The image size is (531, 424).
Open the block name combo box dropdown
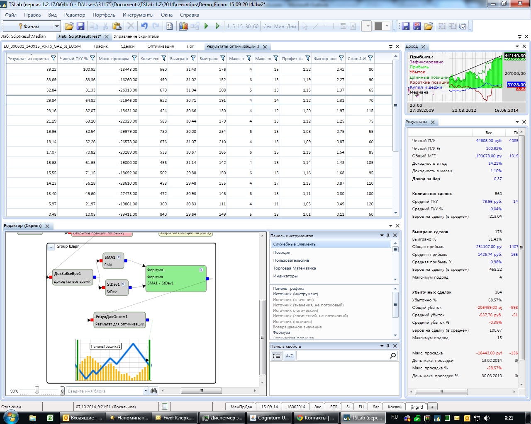tap(146, 390)
